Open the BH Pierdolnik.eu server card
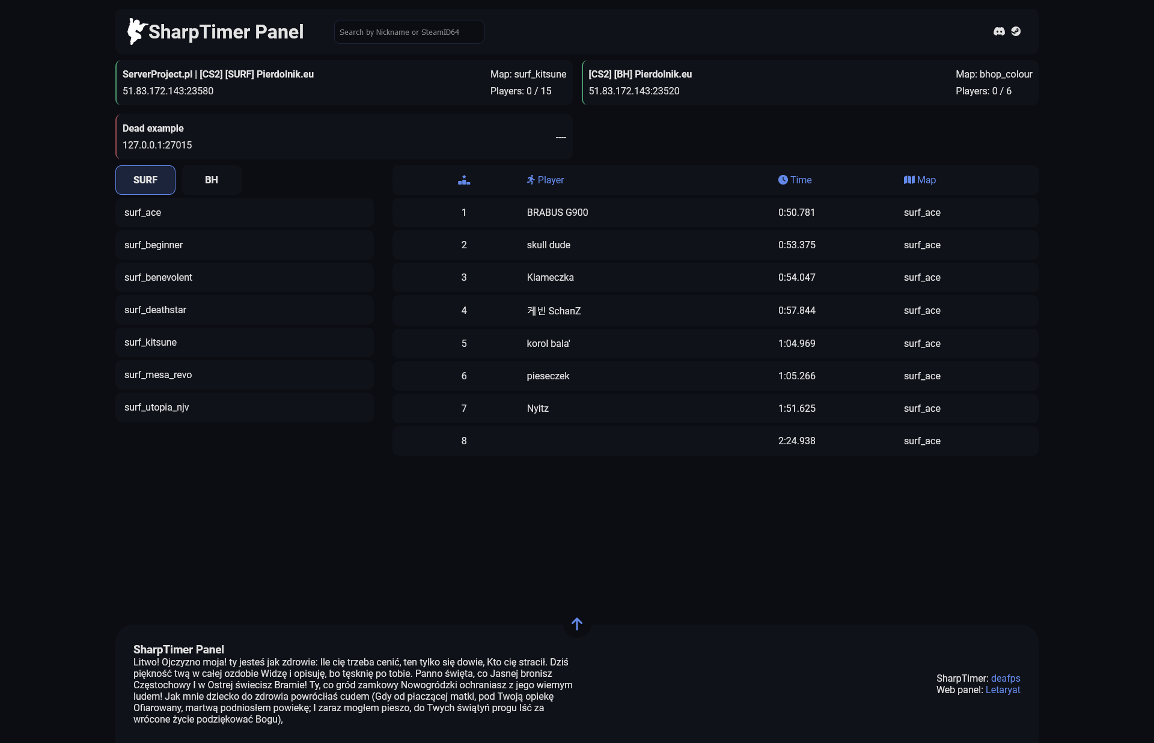 tap(810, 82)
